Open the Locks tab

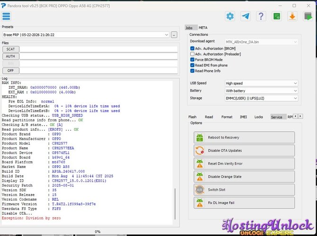[259, 117]
